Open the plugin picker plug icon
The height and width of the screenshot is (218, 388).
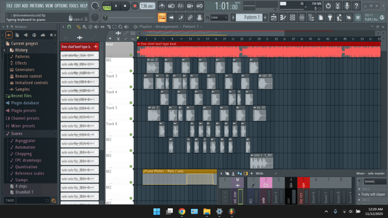coord(330,18)
